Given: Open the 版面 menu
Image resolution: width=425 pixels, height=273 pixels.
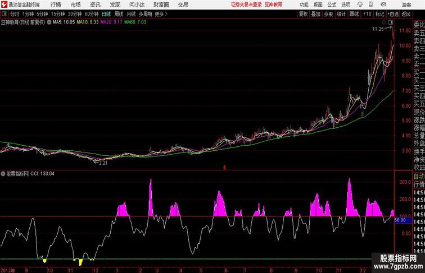Looking at the screenshot, I should [x=318, y=4].
